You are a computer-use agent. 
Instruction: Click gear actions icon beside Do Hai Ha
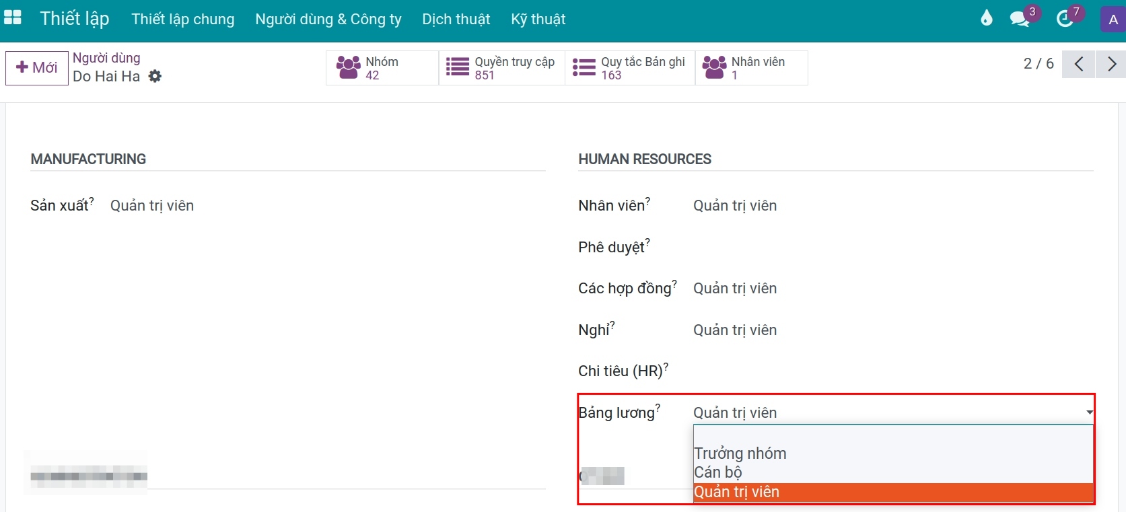pos(155,76)
